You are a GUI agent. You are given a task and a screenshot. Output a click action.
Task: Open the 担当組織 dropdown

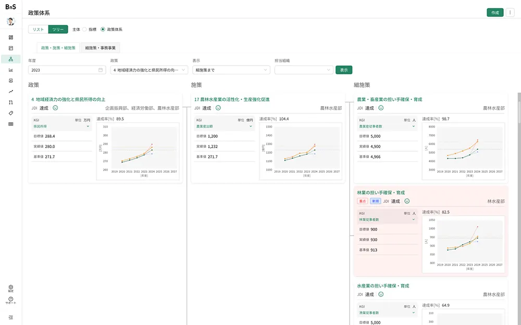tap(304, 70)
